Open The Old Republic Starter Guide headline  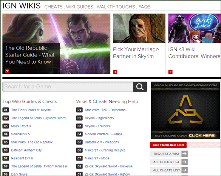pos(30,55)
